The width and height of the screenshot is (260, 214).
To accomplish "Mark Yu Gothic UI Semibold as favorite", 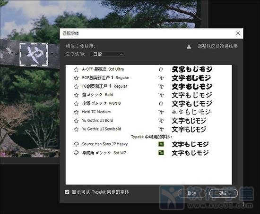I will pos(76,129).
